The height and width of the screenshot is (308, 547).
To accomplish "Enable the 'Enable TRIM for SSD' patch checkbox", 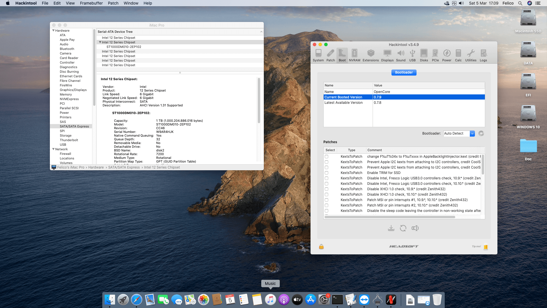I will [326, 173].
